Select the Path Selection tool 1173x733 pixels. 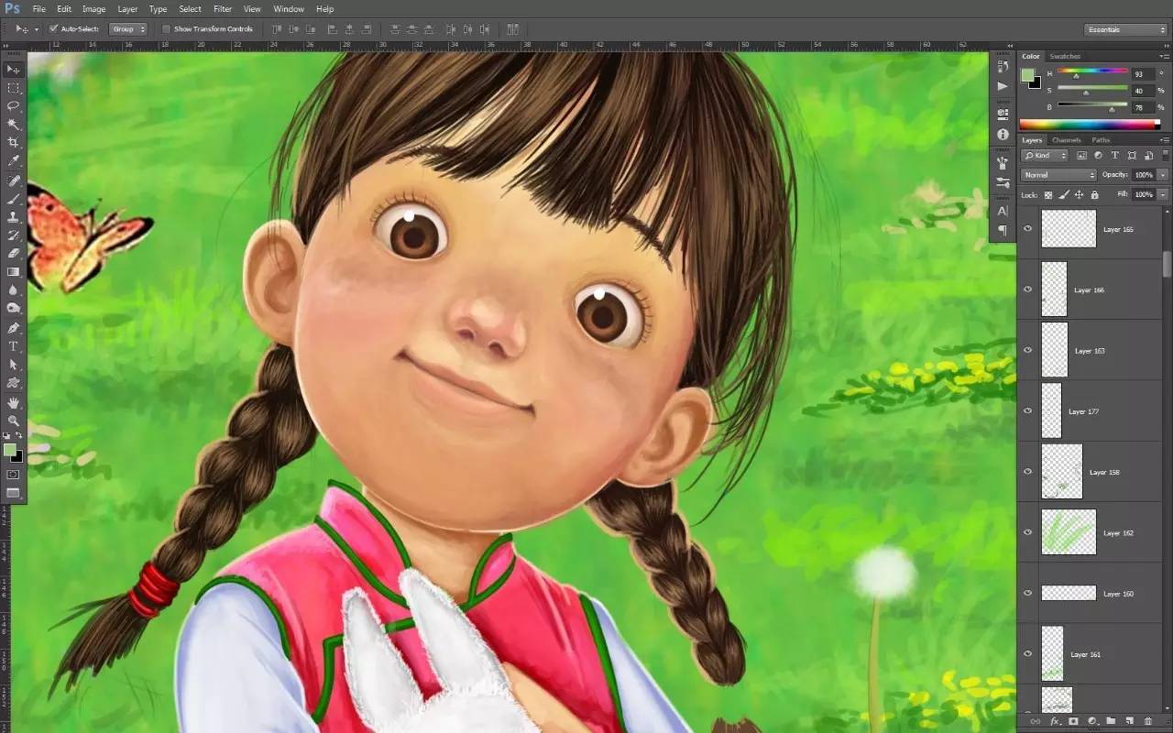click(14, 365)
